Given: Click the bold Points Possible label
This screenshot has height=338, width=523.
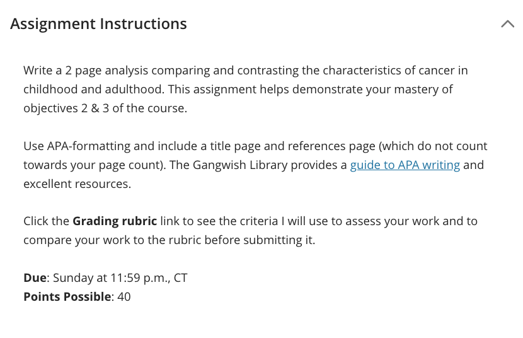Looking at the screenshot, I should (x=67, y=296).
